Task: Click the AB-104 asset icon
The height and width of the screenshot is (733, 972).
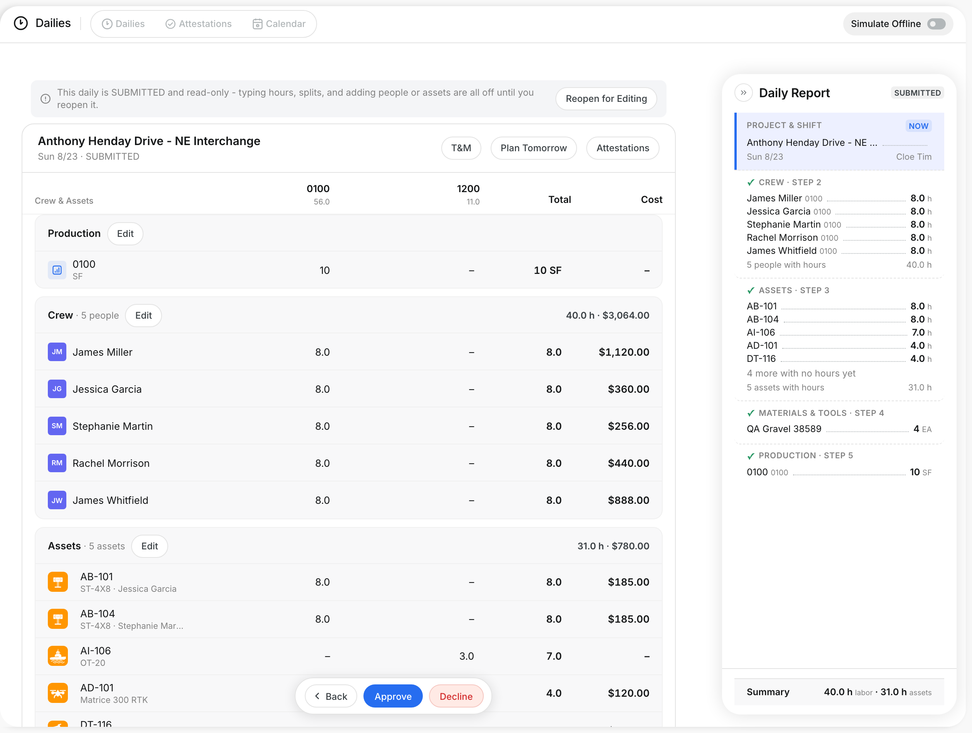Action: pyautogui.click(x=58, y=619)
